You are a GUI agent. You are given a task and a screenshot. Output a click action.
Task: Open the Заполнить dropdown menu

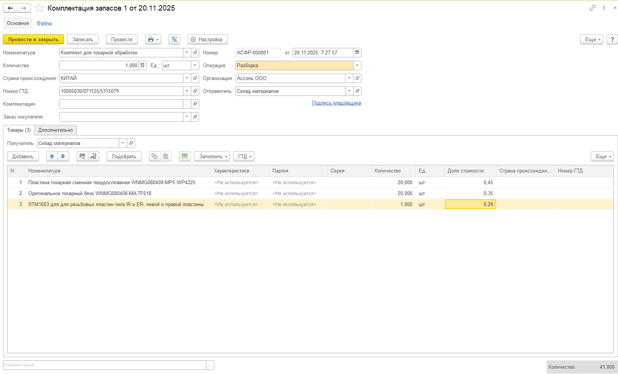pos(212,156)
